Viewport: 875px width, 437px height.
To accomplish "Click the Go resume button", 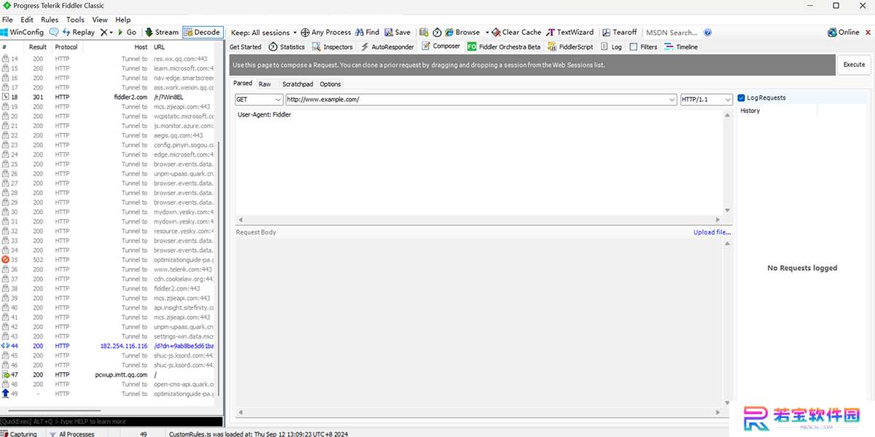I will 127,32.
